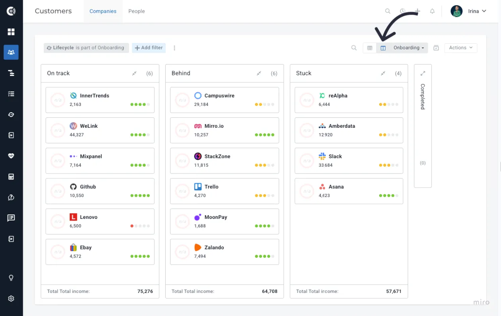Click the Lenovo health score dots
This screenshot has width=501, height=316.
140,226
